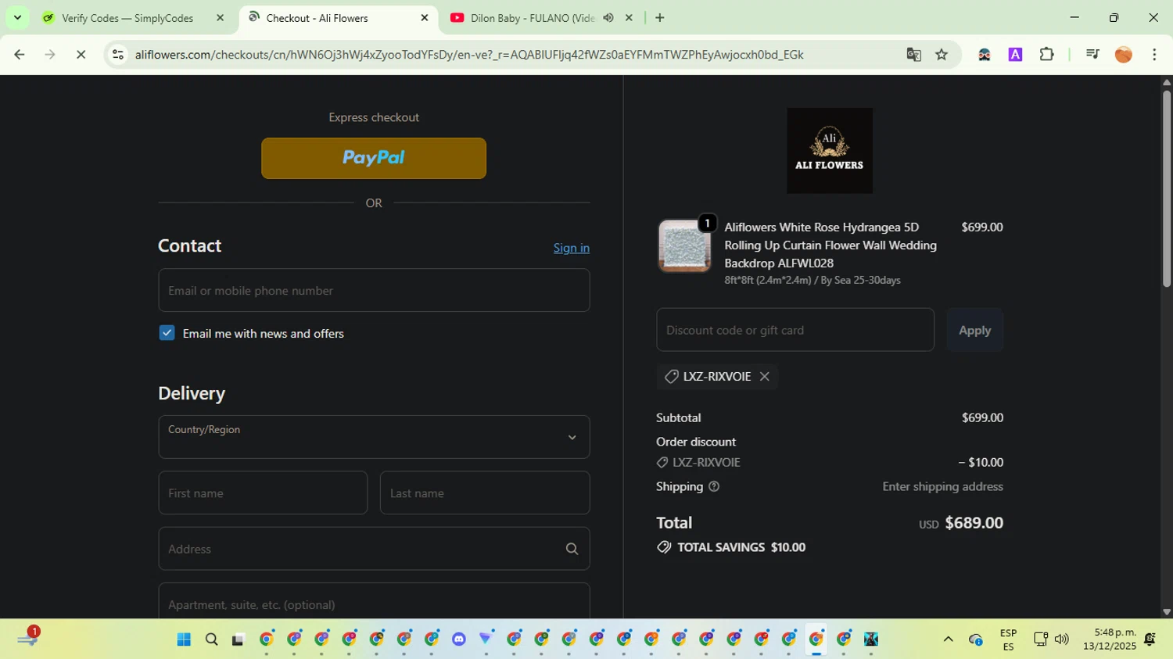Click the total amount $689.00
The image size is (1173, 659).
974,523
